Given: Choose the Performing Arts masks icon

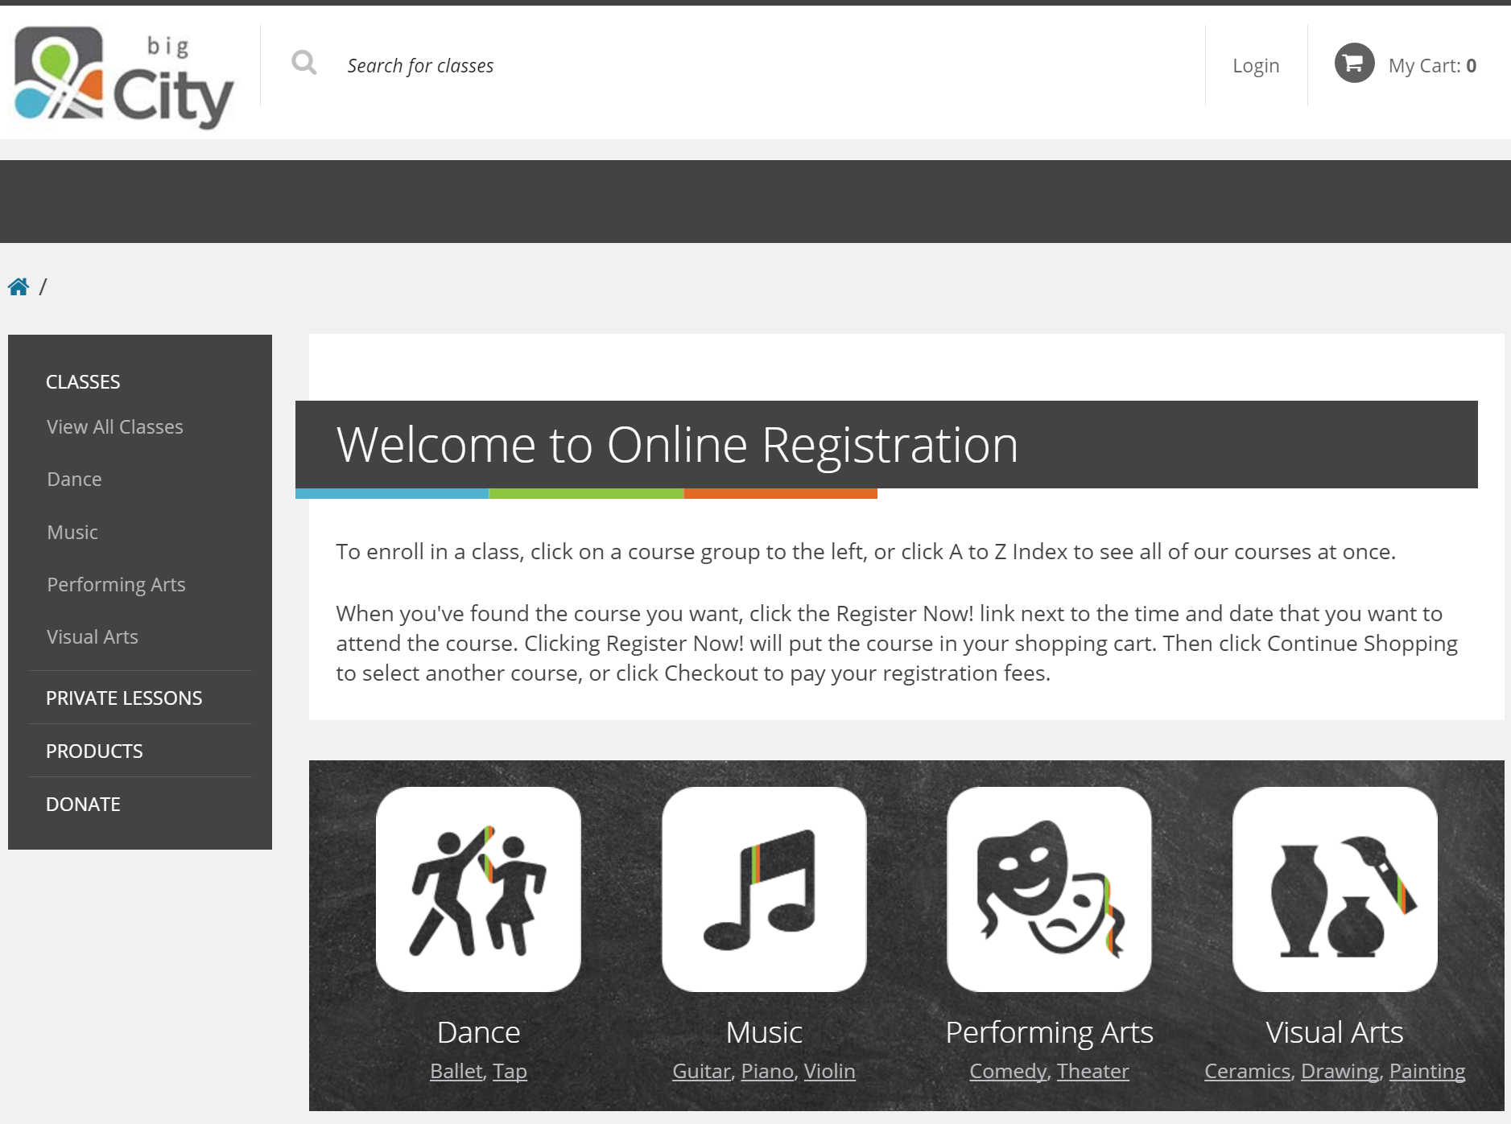Looking at the screenshot, I should coord(1049,889).
